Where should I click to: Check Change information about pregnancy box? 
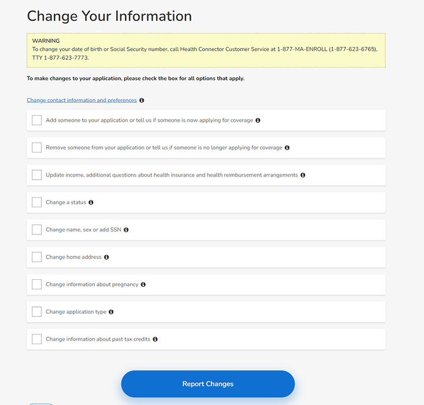click(37, 284)
